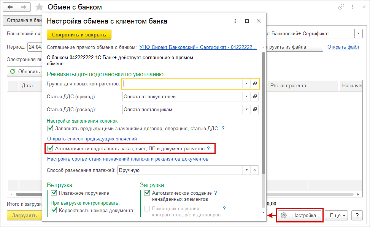This screenshot has height=227, width=370.
Task: Toggle automatic substitution of order and invoice
Action: [50, 148]
